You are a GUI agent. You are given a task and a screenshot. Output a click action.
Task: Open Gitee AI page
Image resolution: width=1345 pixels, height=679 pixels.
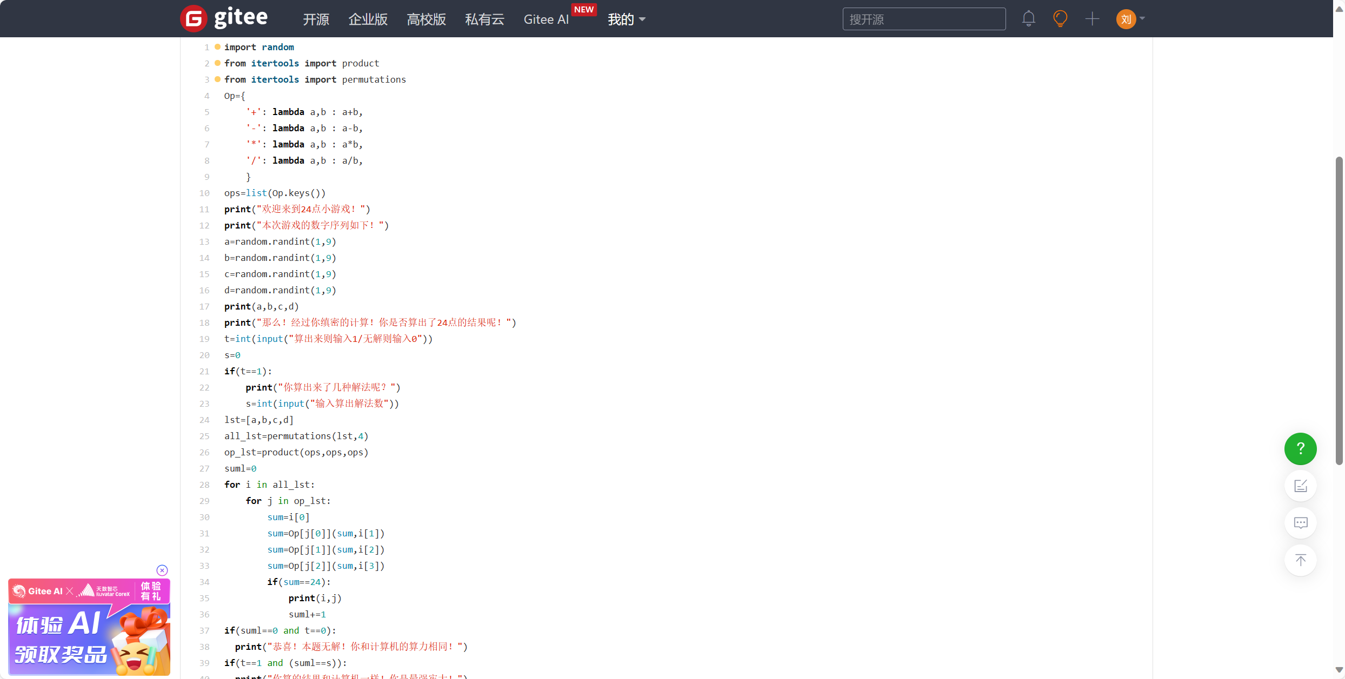click(x=546, y=19)
